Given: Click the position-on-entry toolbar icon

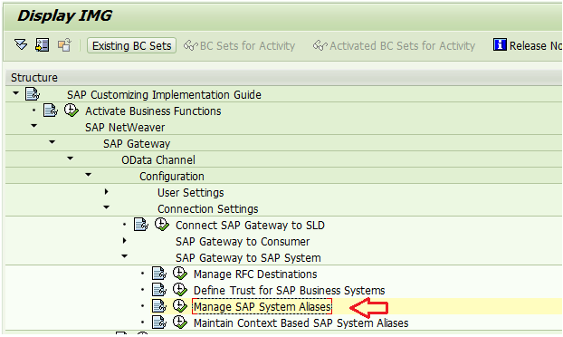Looking at the screenshot, I should click(42, 45).
